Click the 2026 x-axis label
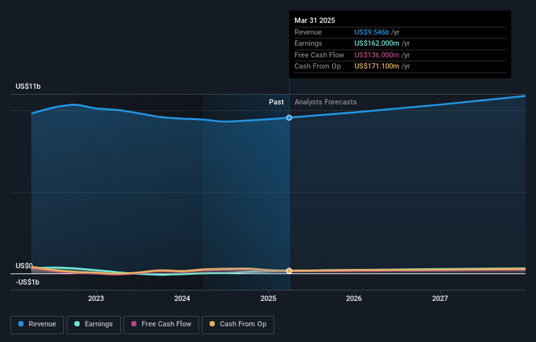 (354, 298)
